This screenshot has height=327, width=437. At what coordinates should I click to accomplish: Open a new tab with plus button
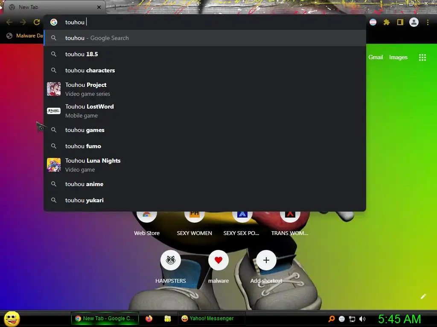(x=115, y=7)
